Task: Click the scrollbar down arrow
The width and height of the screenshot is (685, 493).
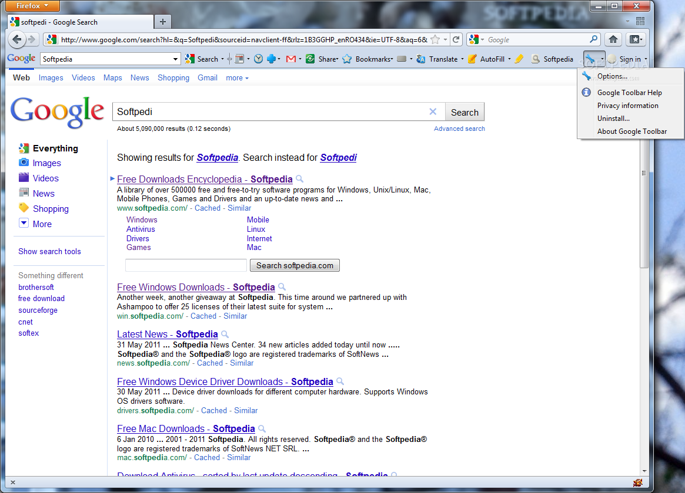Action: [644, 471]
